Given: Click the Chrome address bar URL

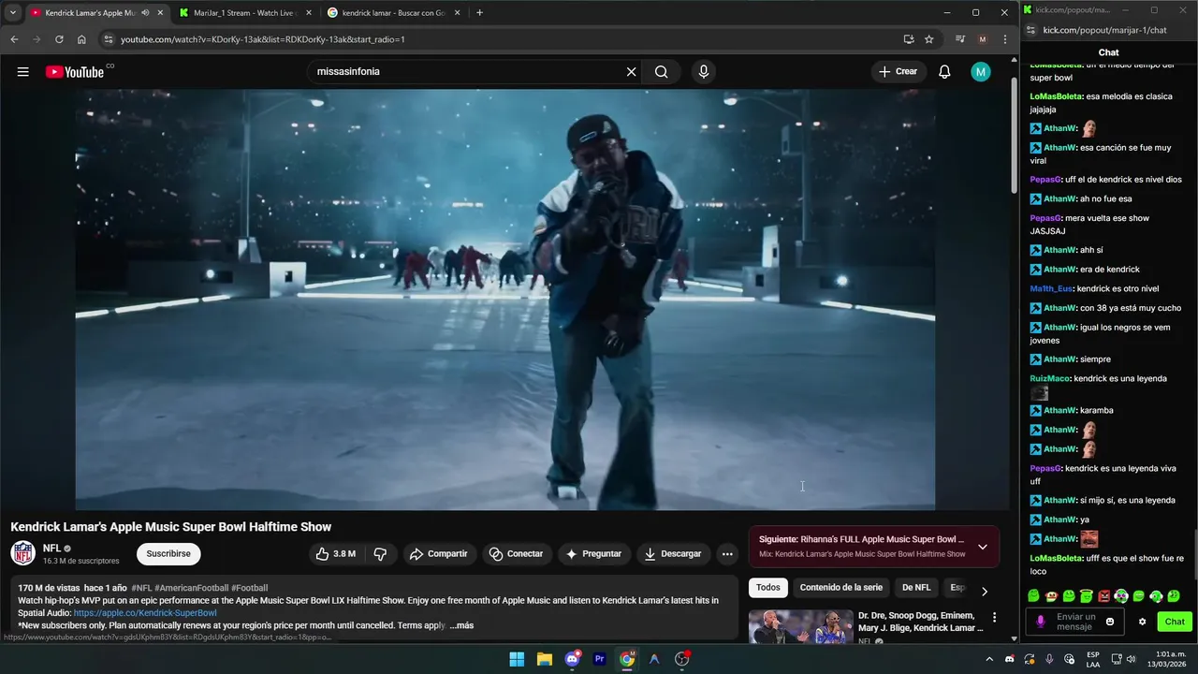Looking at the screenshot, I should 263,39.
